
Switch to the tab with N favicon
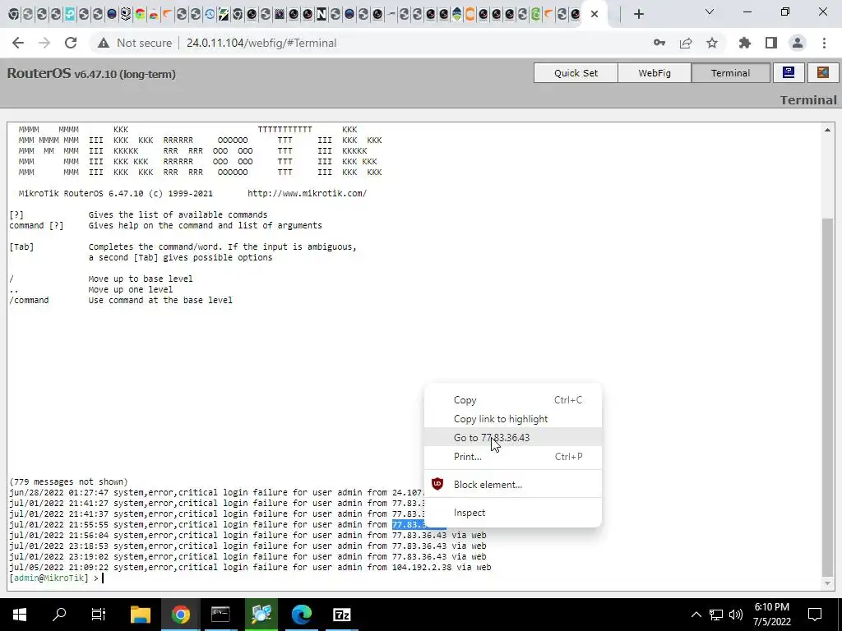point(322,14)
